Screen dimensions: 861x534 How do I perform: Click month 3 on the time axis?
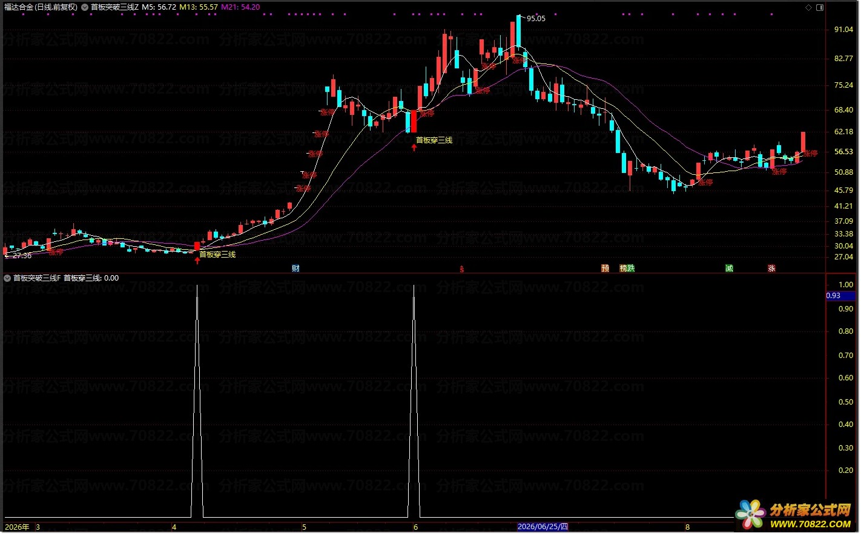pyautogui.click(x=38, y=527)
